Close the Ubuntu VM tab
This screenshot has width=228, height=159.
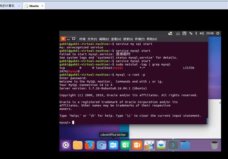[42, 6]
